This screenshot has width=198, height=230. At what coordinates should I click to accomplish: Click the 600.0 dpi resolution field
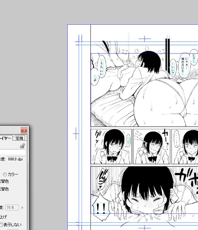[x=16, y=159]
